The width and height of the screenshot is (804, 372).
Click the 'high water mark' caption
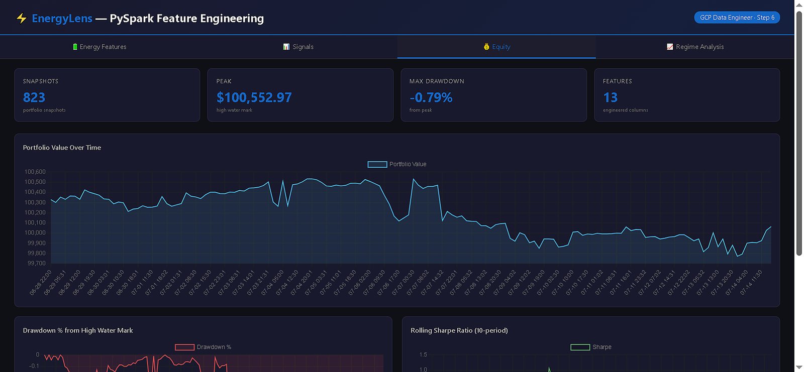(234, 110)
